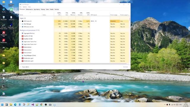
Task: Sort processes by the CPU column
Action: (x=58, y=14)
